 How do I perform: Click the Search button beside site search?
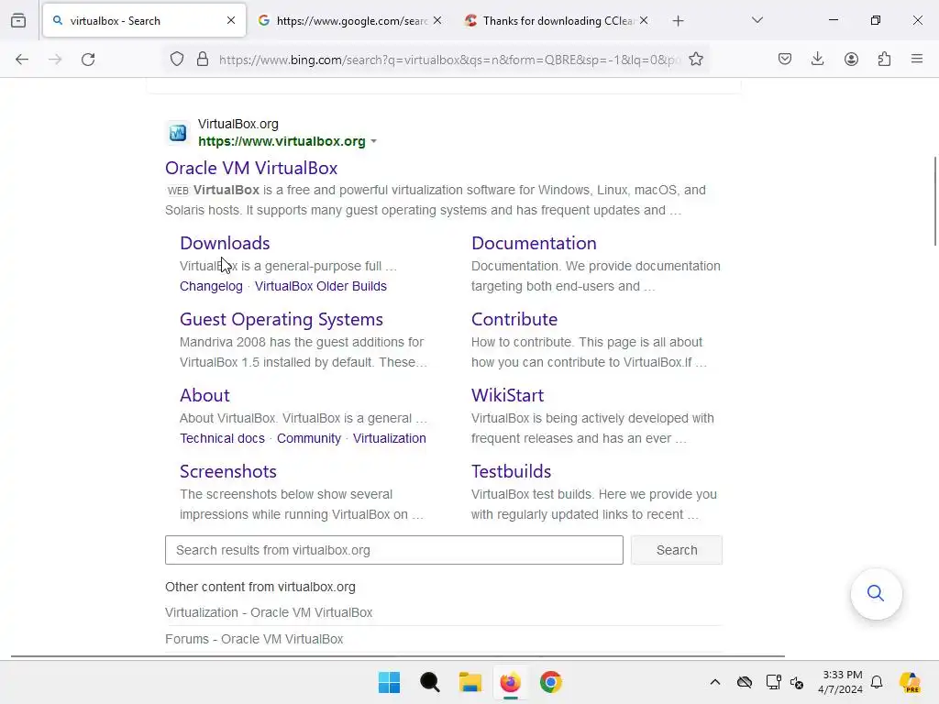(677, 550)
